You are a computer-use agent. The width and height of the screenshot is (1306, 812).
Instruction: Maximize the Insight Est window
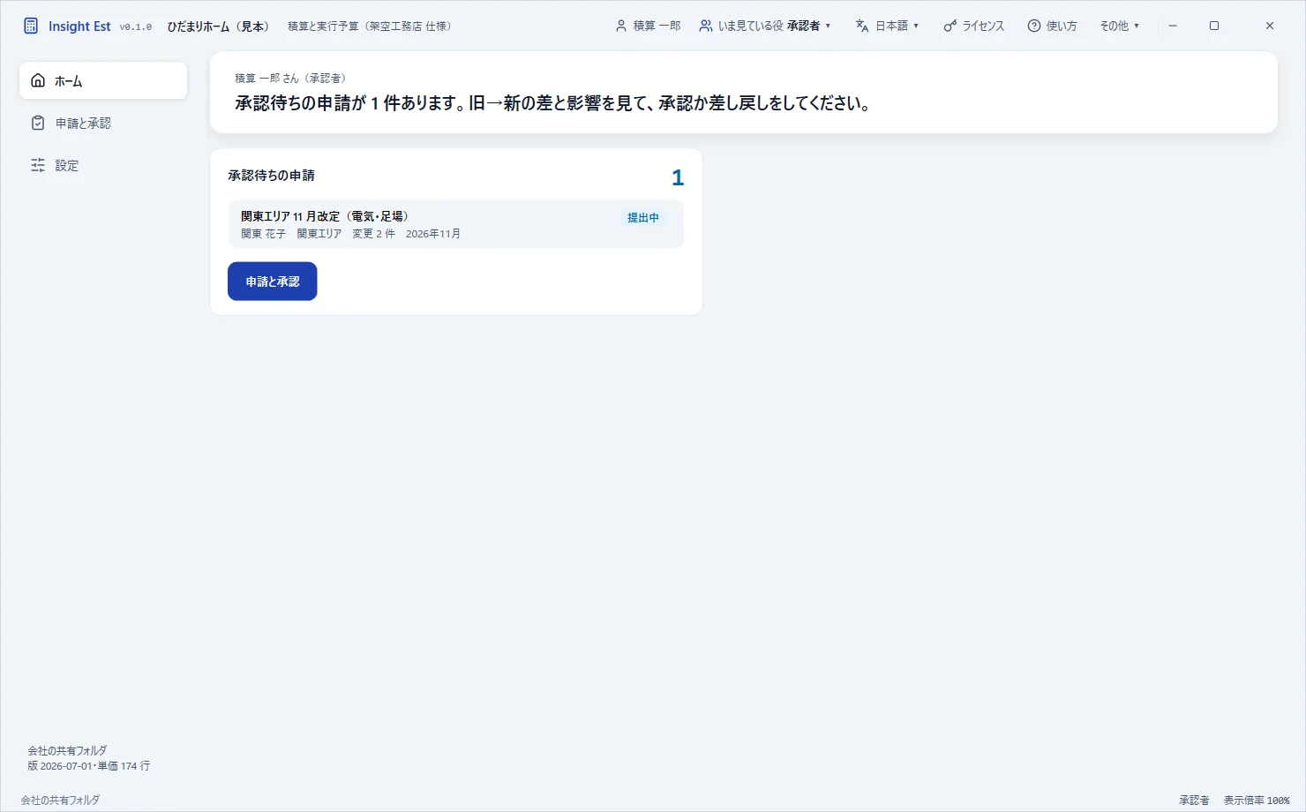[x=1214, y=26]
